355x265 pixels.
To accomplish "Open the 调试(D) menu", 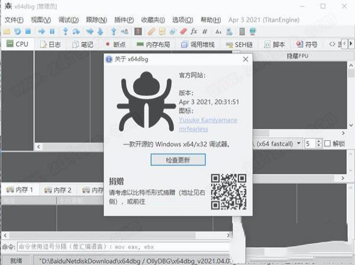I will tap(69, 20).
